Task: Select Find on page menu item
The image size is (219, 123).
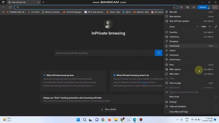Action: (191, 83)
